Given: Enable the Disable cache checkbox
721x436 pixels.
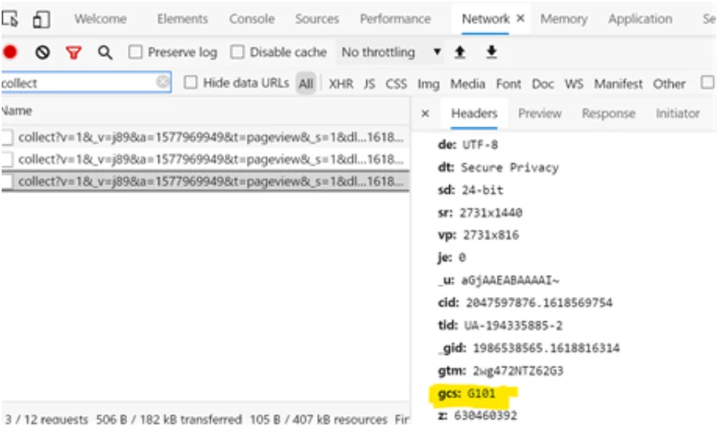Looking at the screenshot, I should pyautogui.click(x=237, y=52).
